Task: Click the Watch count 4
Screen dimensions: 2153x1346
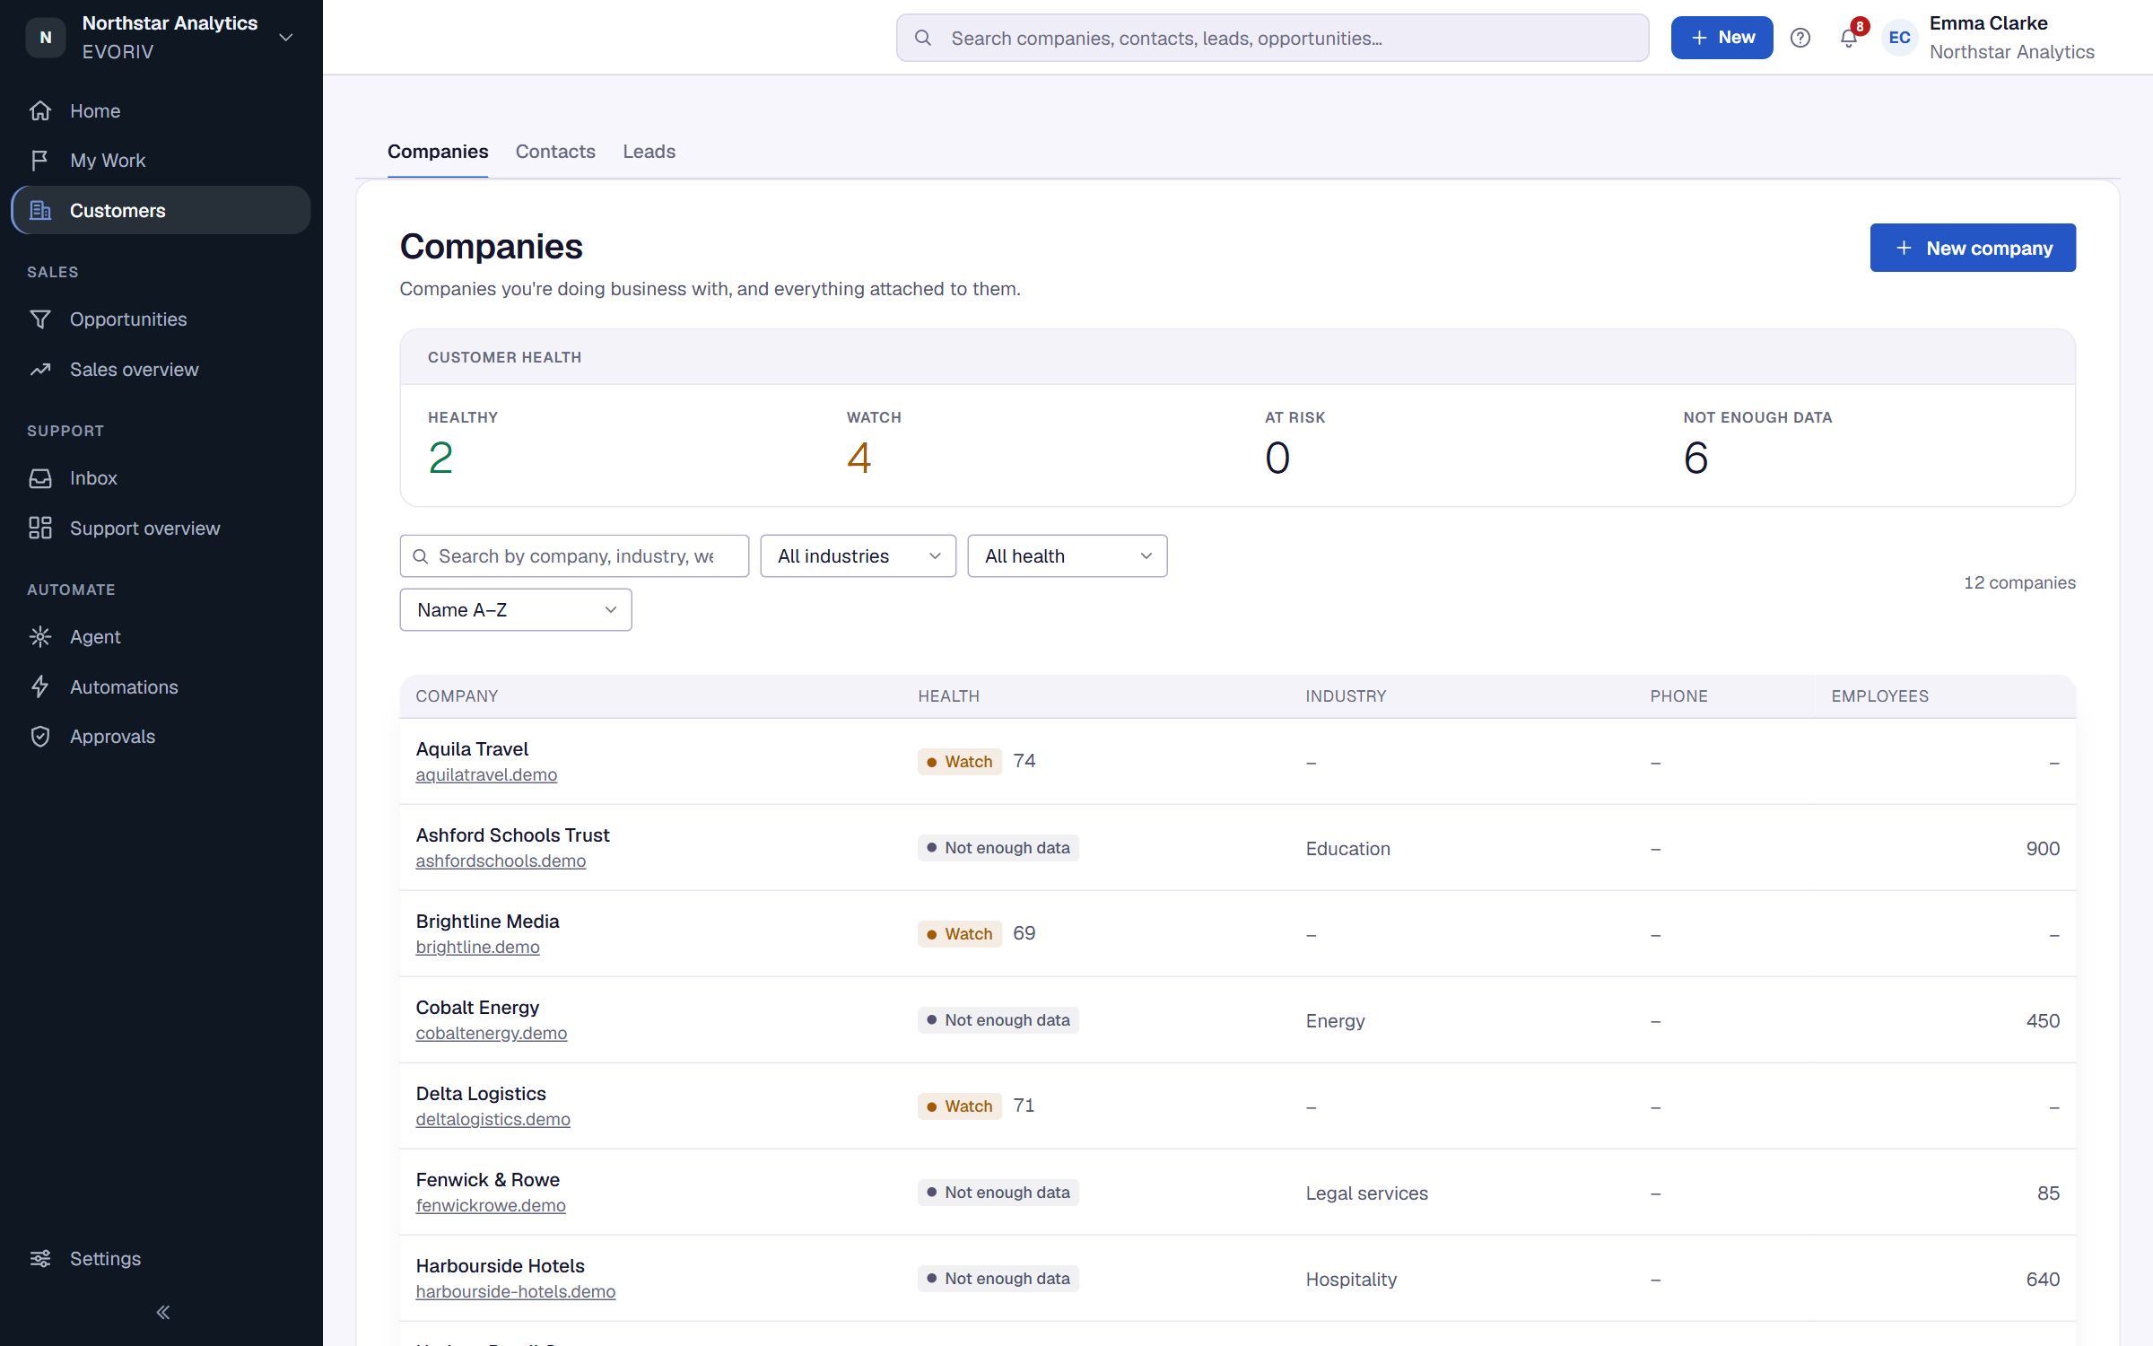Action: pos(859,458)
